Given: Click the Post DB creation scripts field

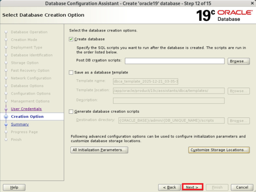Looking at the screenshot, I should pyautogui.click(x=174, y=61).
